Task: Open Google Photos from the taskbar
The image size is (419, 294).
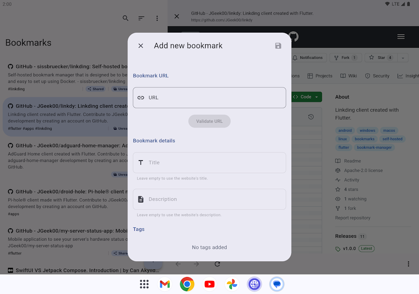Action: pos(232,284)
